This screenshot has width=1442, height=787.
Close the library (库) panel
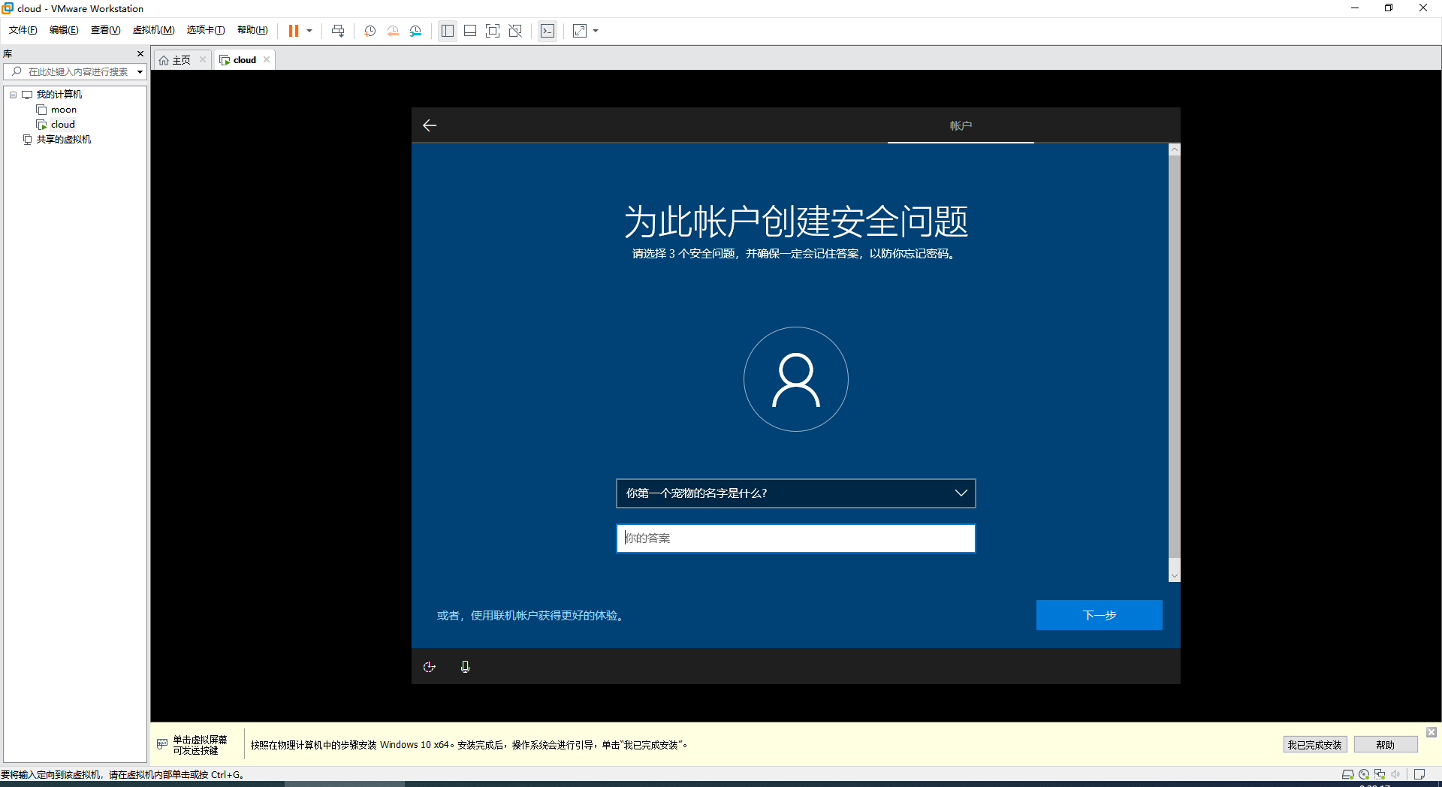(x=140, y=53)
